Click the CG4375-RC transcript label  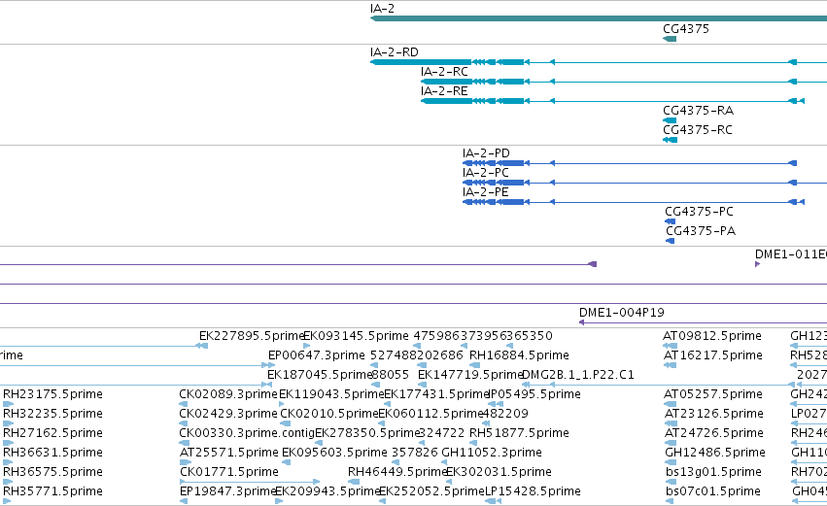[697, 130]
